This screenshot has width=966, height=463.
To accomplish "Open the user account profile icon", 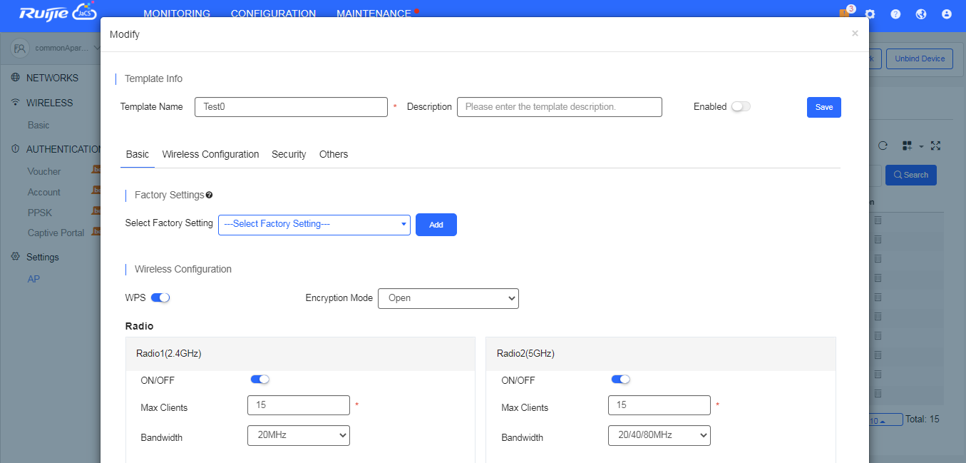I will point(946,14).
